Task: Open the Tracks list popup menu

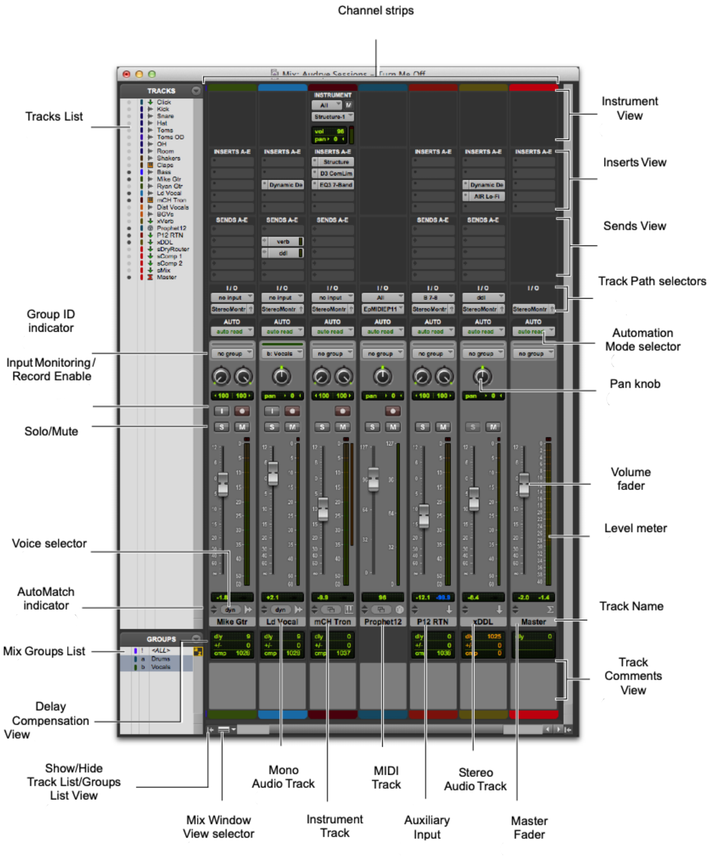Action: pyautogui.click(x=196, y=91)
